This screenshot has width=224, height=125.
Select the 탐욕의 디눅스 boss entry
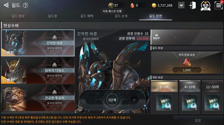(x=38, y=70)
